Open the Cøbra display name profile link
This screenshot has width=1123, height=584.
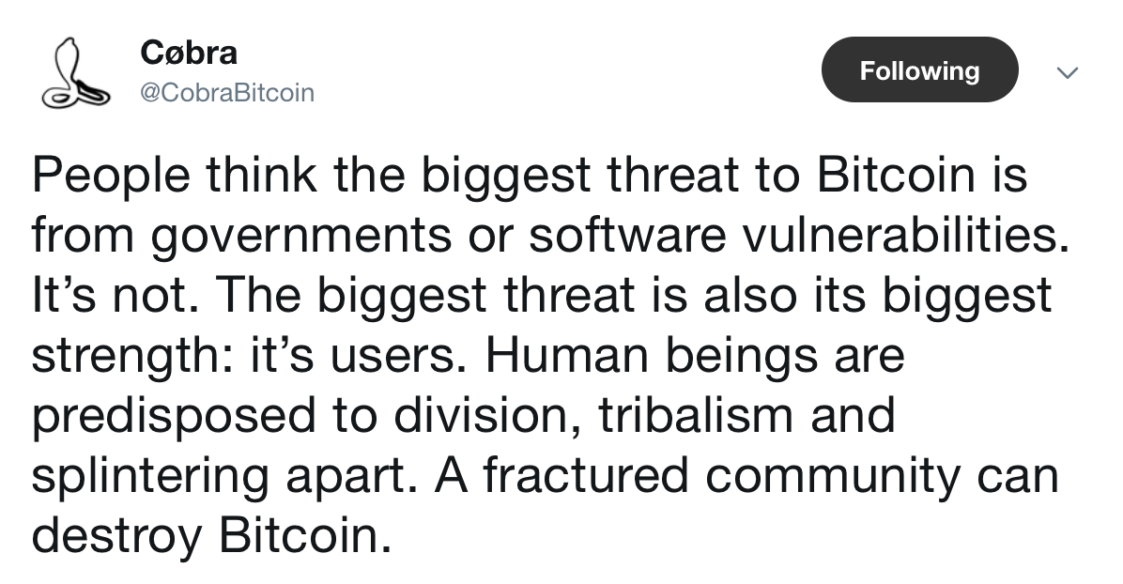pos(190,52)
